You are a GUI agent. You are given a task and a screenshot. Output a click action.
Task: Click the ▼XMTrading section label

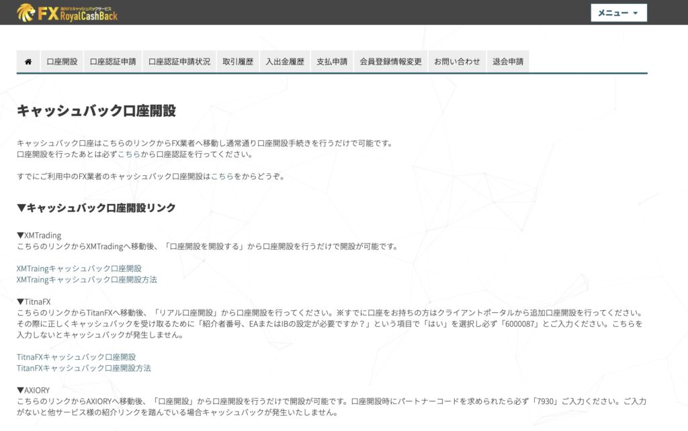39,236
